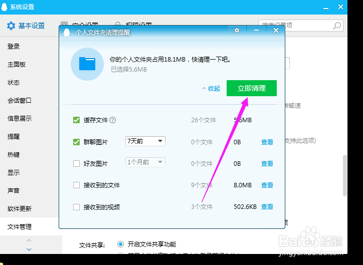View 接收到的视频 via 查看 link
The image size is (363, 265).
click(267, 207)
